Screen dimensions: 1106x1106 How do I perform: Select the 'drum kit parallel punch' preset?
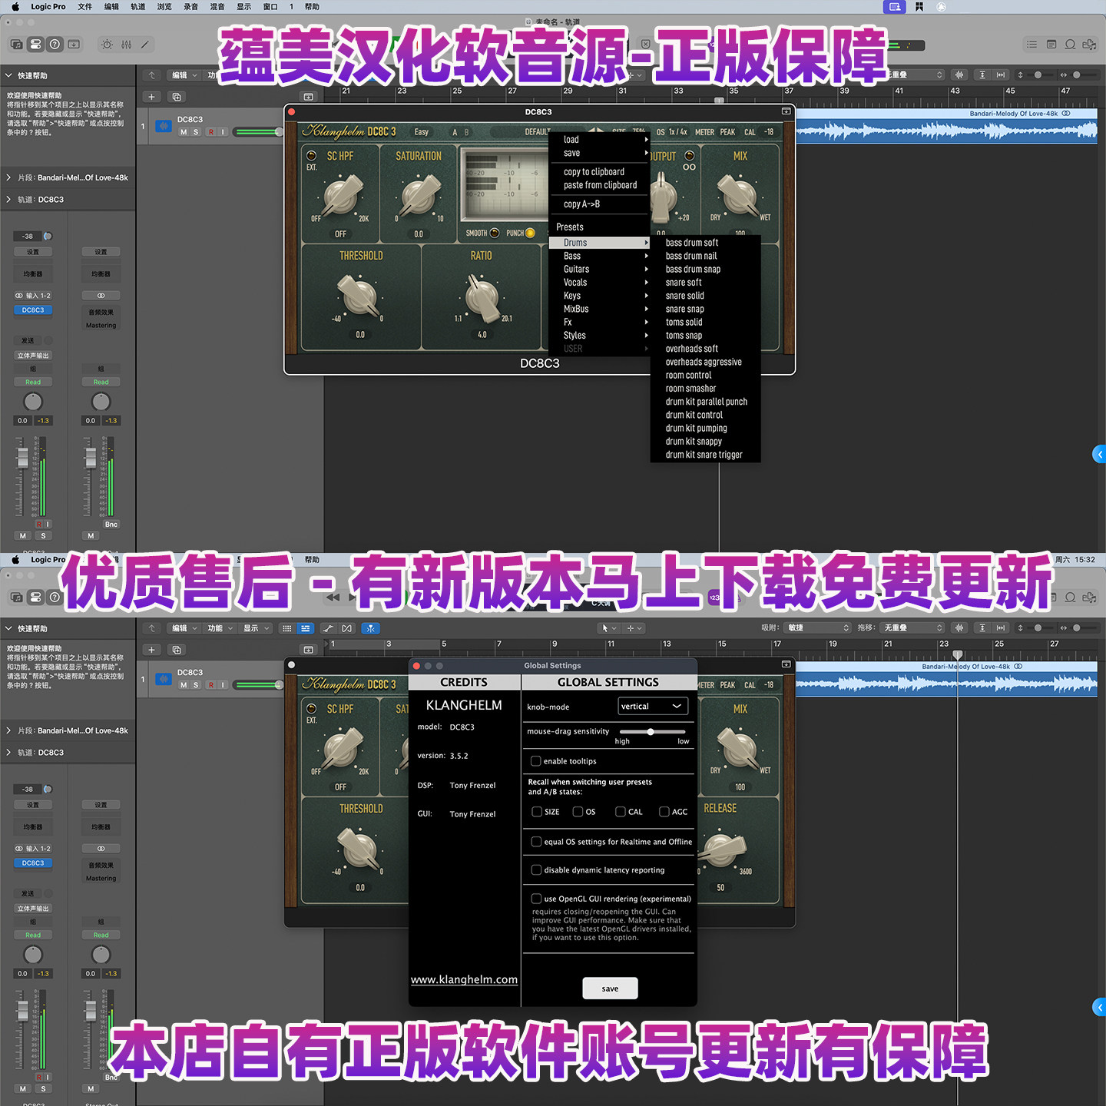705,402
